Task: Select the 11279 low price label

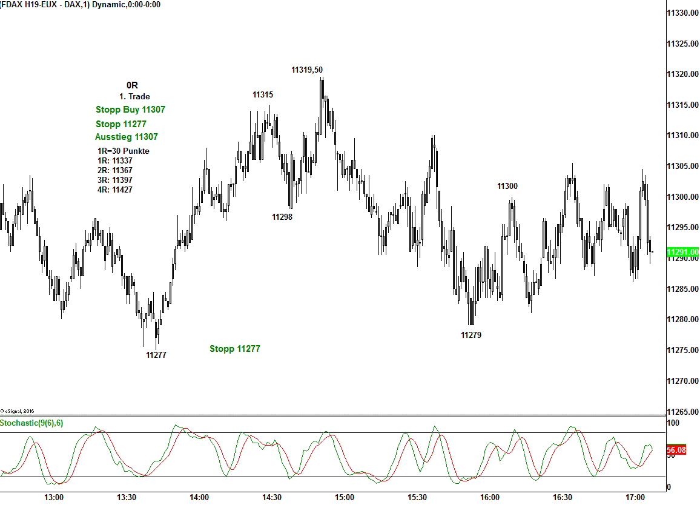Action: coord(471,335)
